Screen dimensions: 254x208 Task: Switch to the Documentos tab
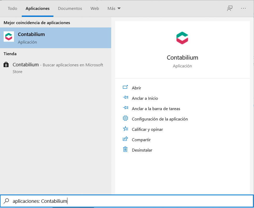[x=70, y=8]
